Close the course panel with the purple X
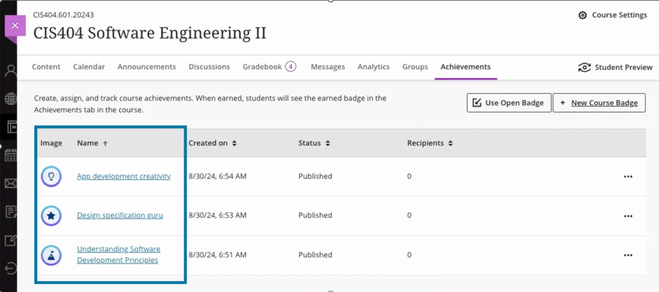659x292 pixels. [15, 26]
